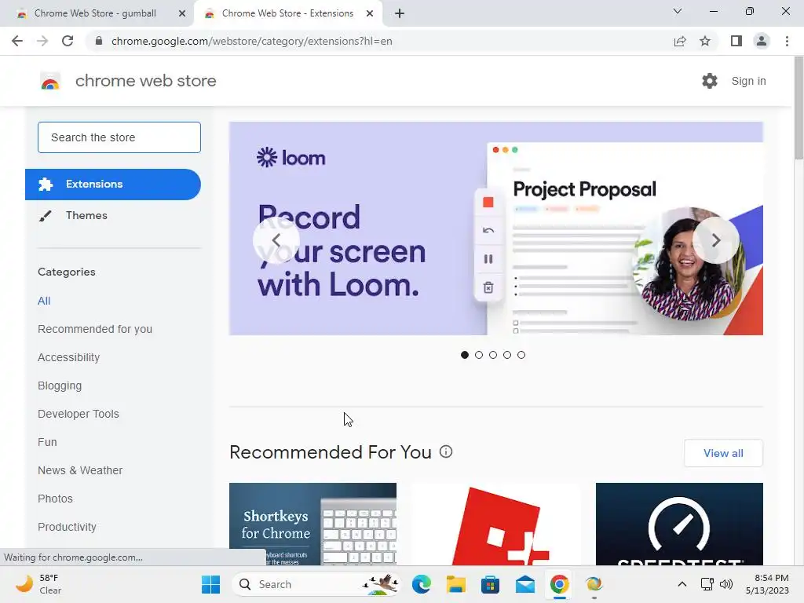This screenshot has width=804, height=603.
Task: Open Developer Tools category
Action: point(79,414)
